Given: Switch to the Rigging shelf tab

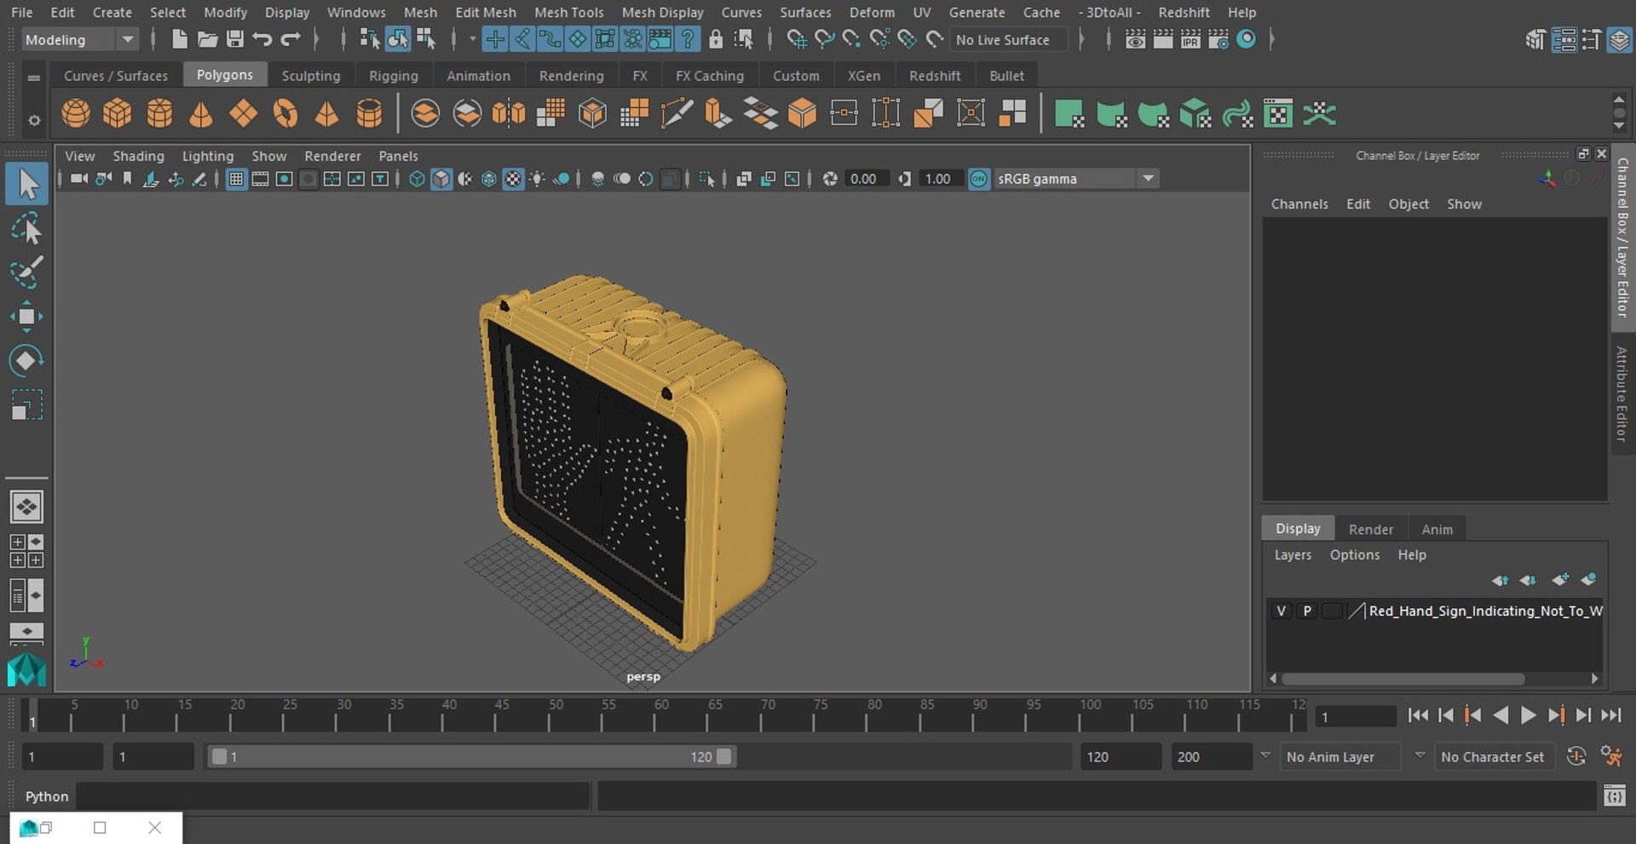Looking at the screenshot, I should (x=393, y=76).
